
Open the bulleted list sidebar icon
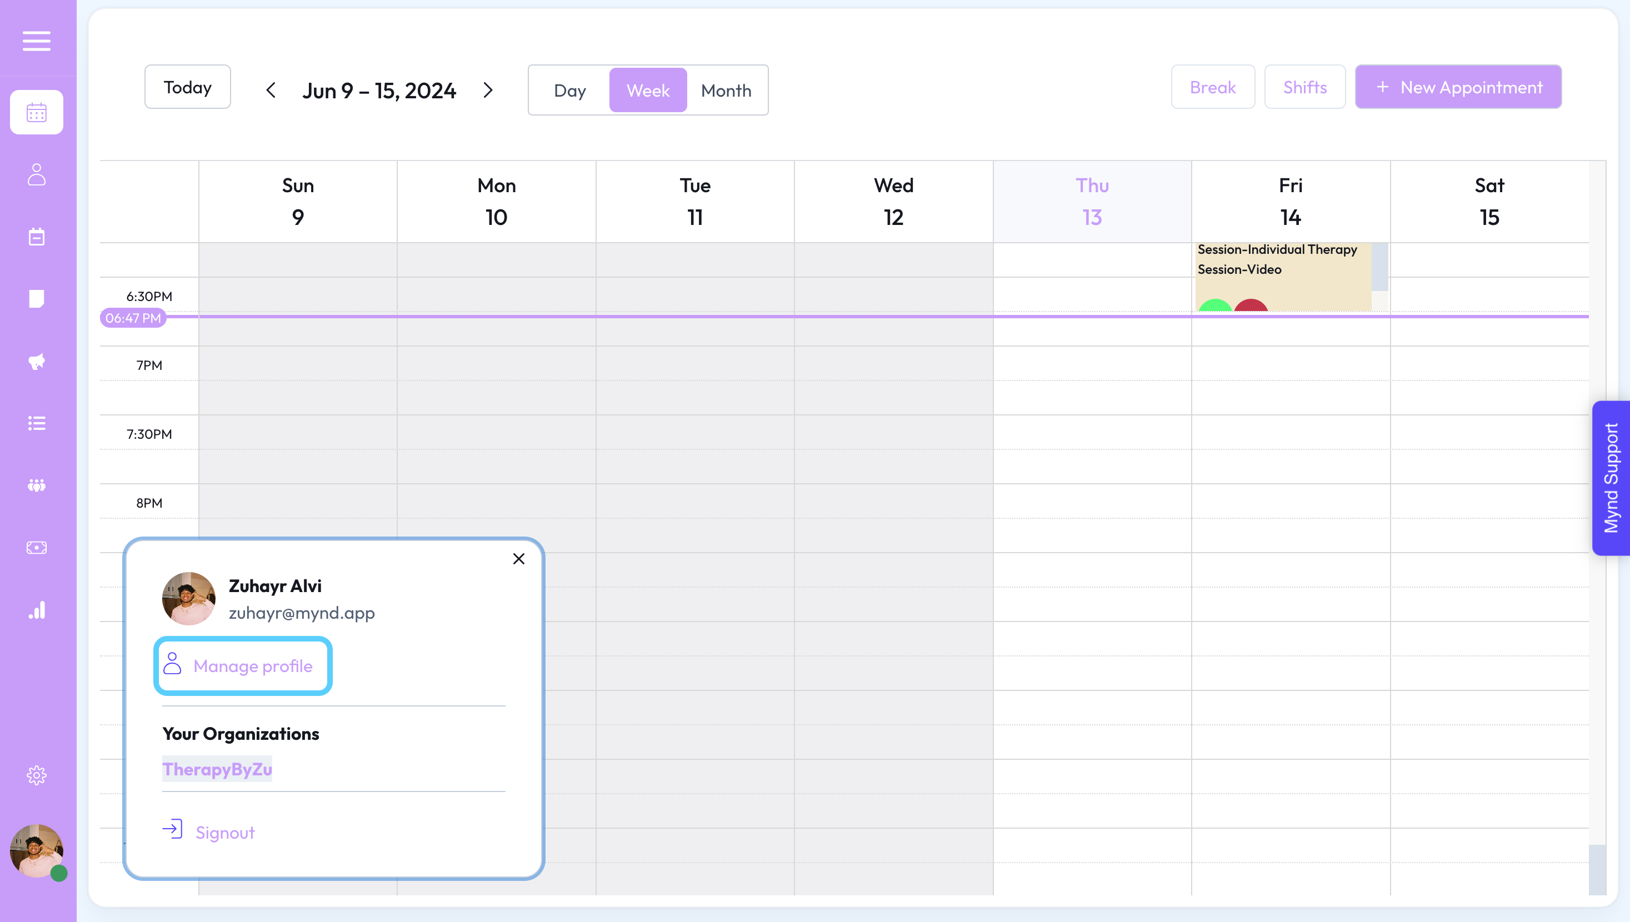(37, 423)
